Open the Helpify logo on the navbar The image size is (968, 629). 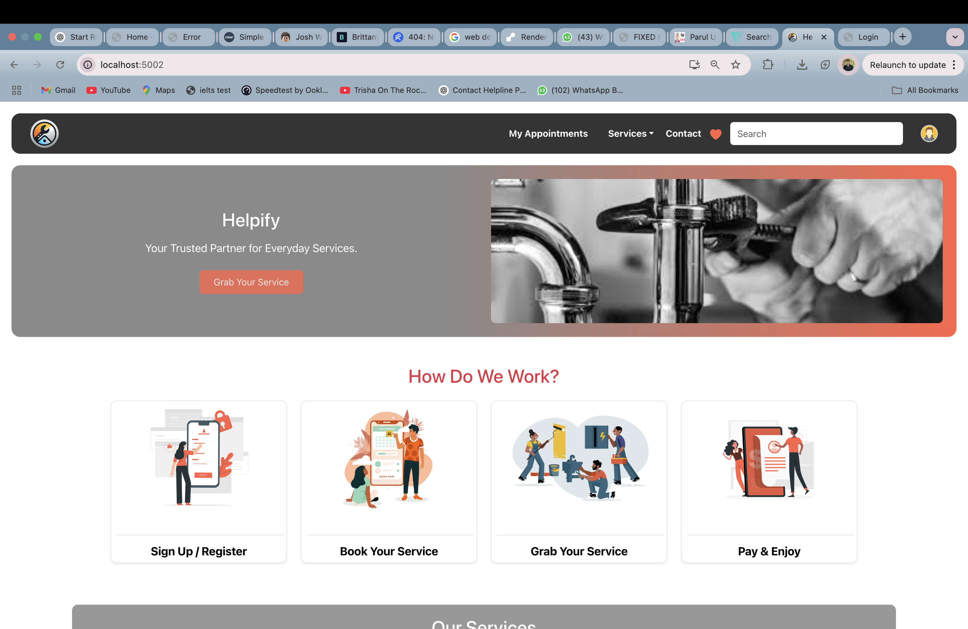pos(44,133)
